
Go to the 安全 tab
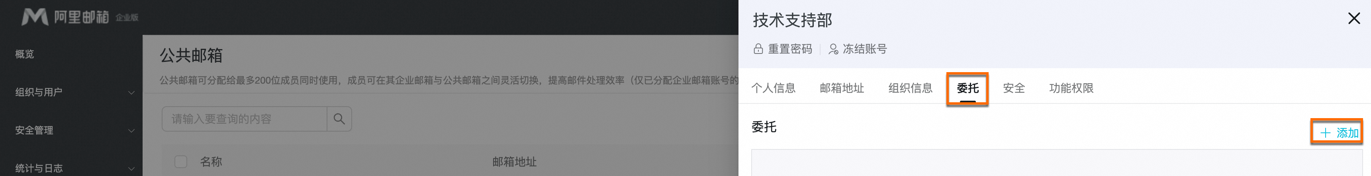(x=1014, y=88)
